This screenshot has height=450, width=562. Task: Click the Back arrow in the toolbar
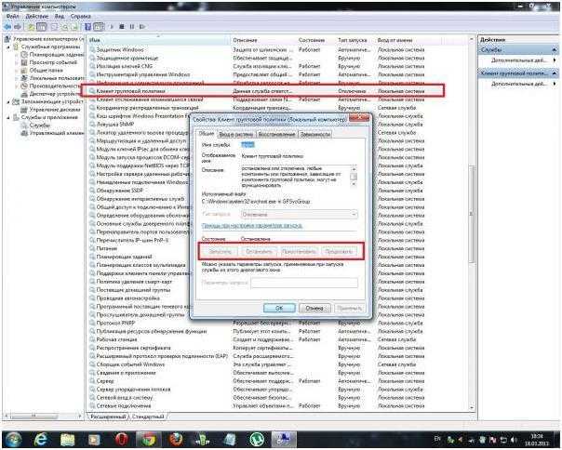click(7, 27)
